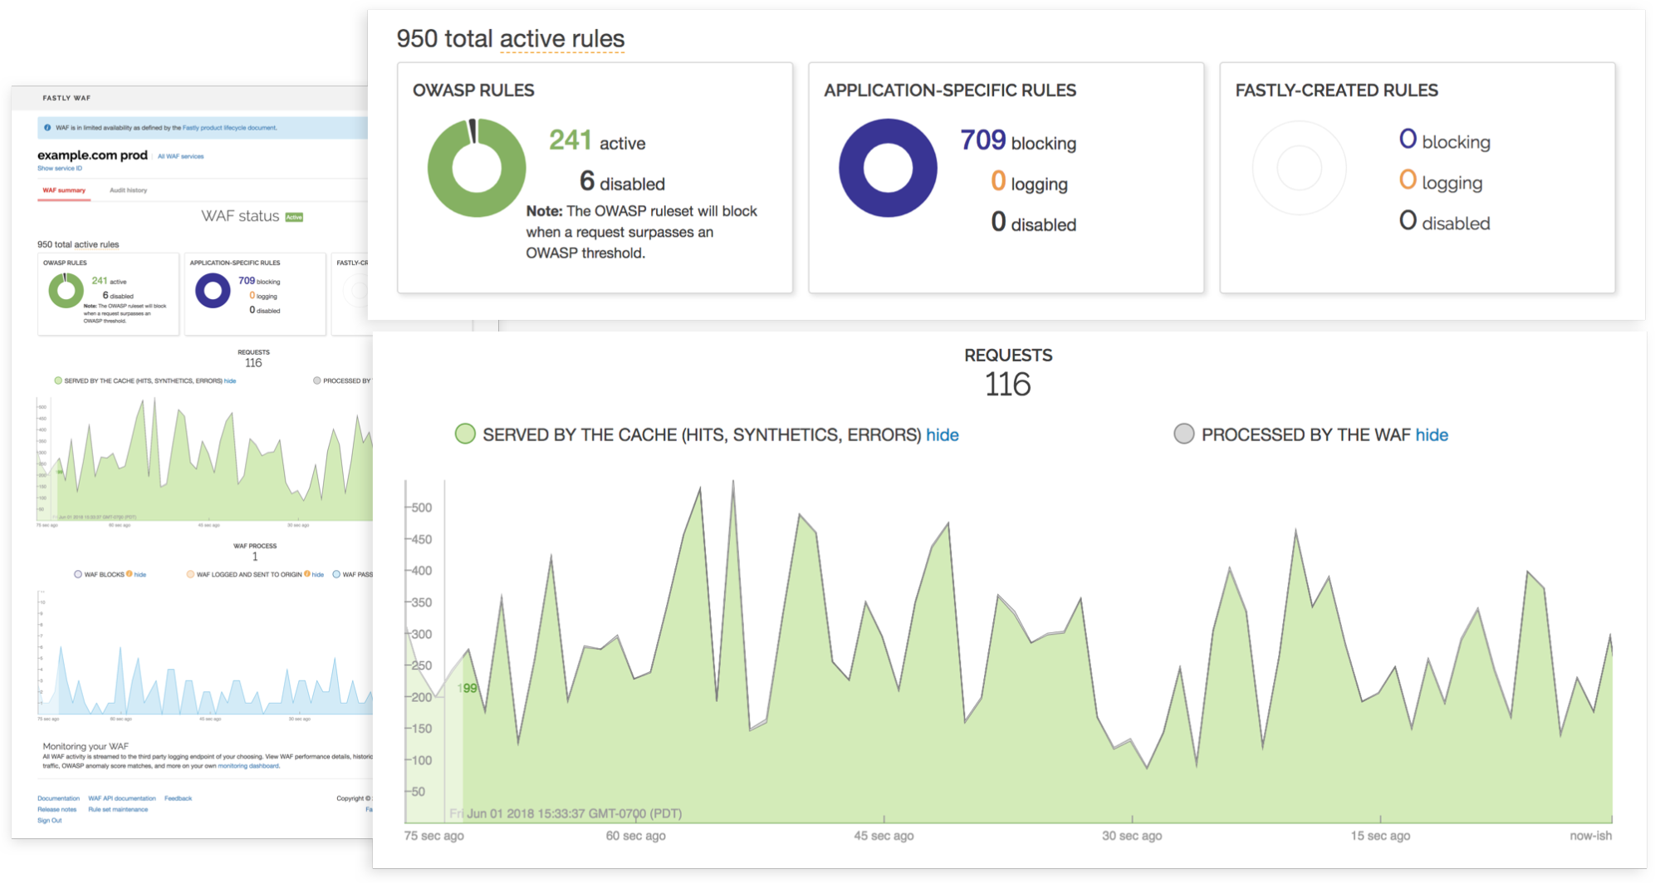
Task: Hide the WAF BLOCKS series
Action: coord(140,574)
